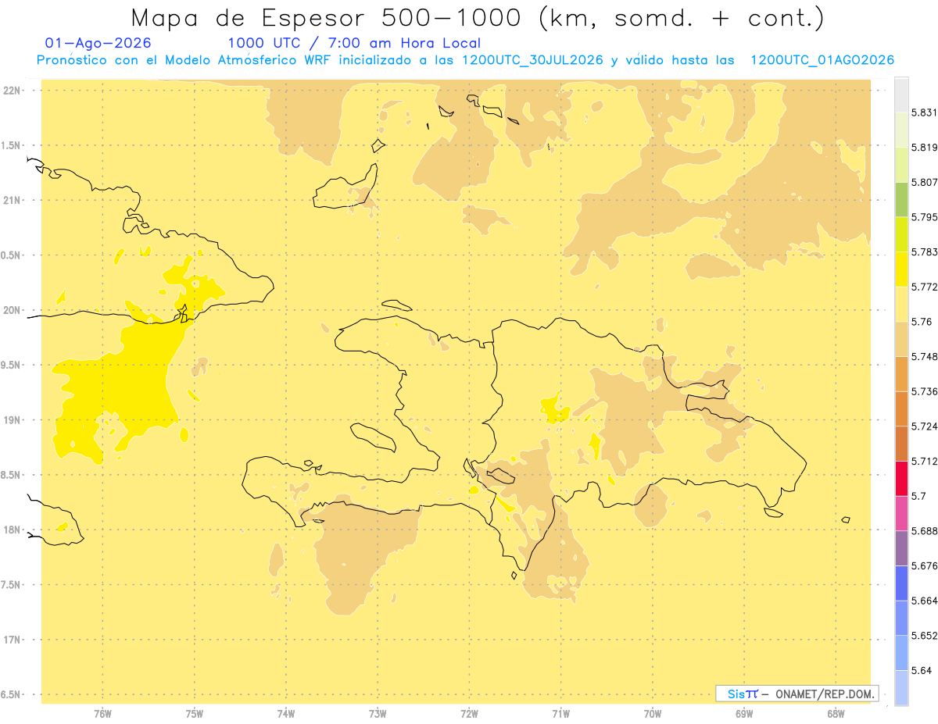Select the colorbar value '5.795'

924,217
